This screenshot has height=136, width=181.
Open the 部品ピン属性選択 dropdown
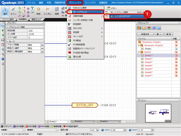click(x=42, y=52)
